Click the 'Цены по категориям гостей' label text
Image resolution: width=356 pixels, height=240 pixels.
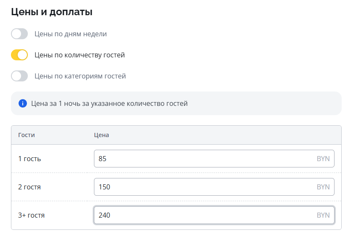pyautogui.click(x=80, y=76)
